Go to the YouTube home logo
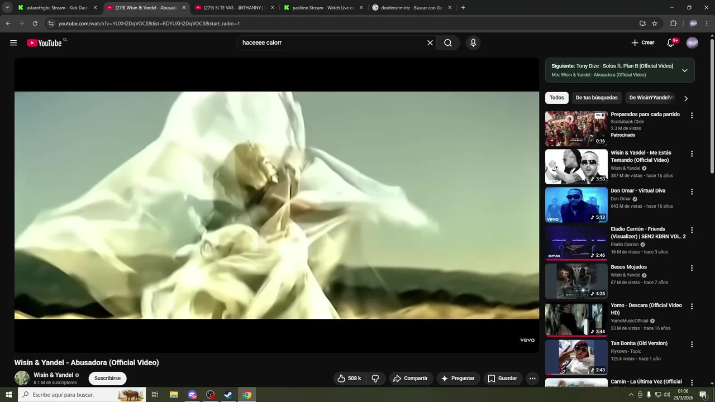 [44, 43]
